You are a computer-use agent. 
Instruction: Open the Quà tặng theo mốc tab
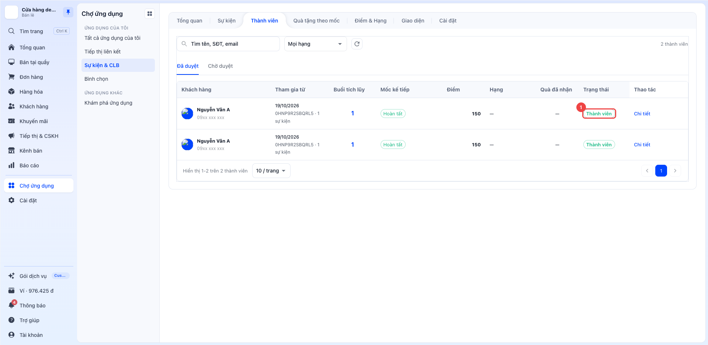coord(316,21)
